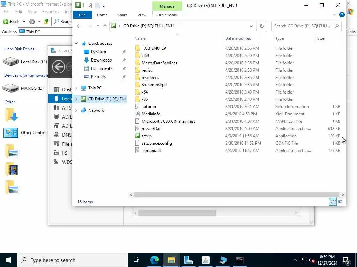Screen dimensions: 357x267
Task: Open Edit menu in This PC window
Action: tap(19, 12)
